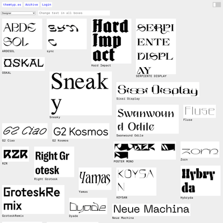
Task: Open the Archive page
Action: (x=32, y=5)
